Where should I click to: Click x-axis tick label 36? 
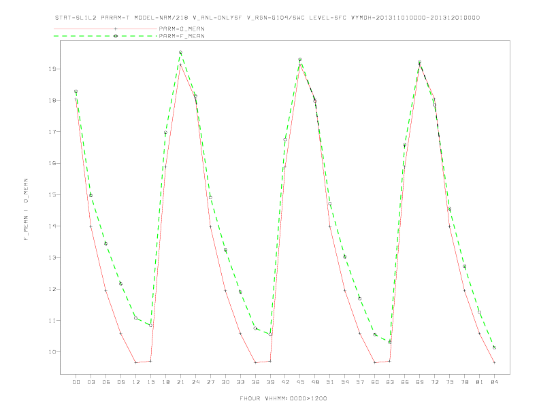[255, 382]
